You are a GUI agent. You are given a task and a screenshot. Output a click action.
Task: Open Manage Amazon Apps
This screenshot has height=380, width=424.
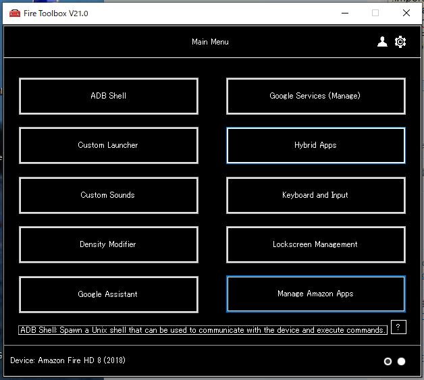(315, 294)
